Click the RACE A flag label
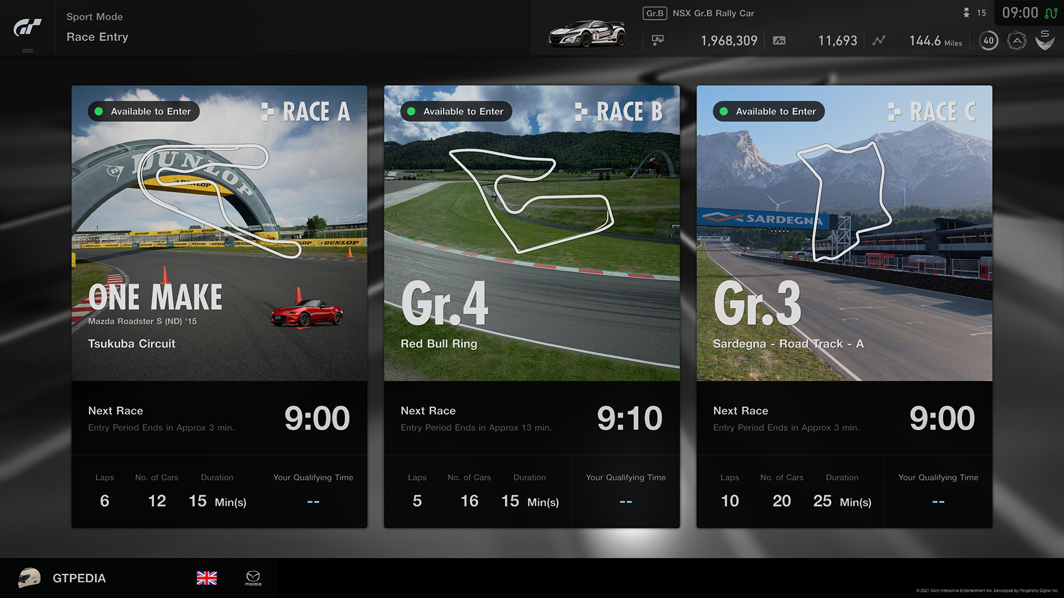Image resolution: width=1064 pixels, height=598 pixels. [306, 111]
